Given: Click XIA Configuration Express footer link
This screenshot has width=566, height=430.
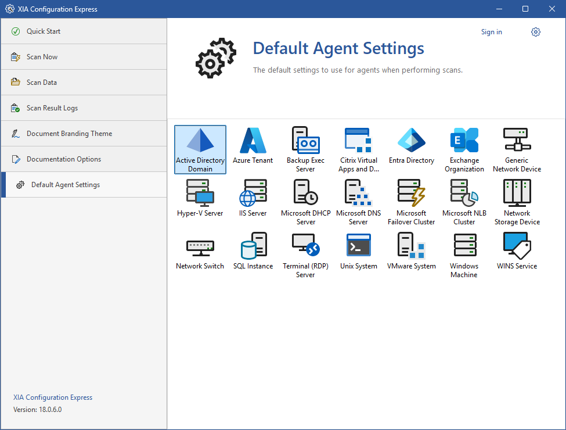Looking at the screenshot, I should click(53, 397).
